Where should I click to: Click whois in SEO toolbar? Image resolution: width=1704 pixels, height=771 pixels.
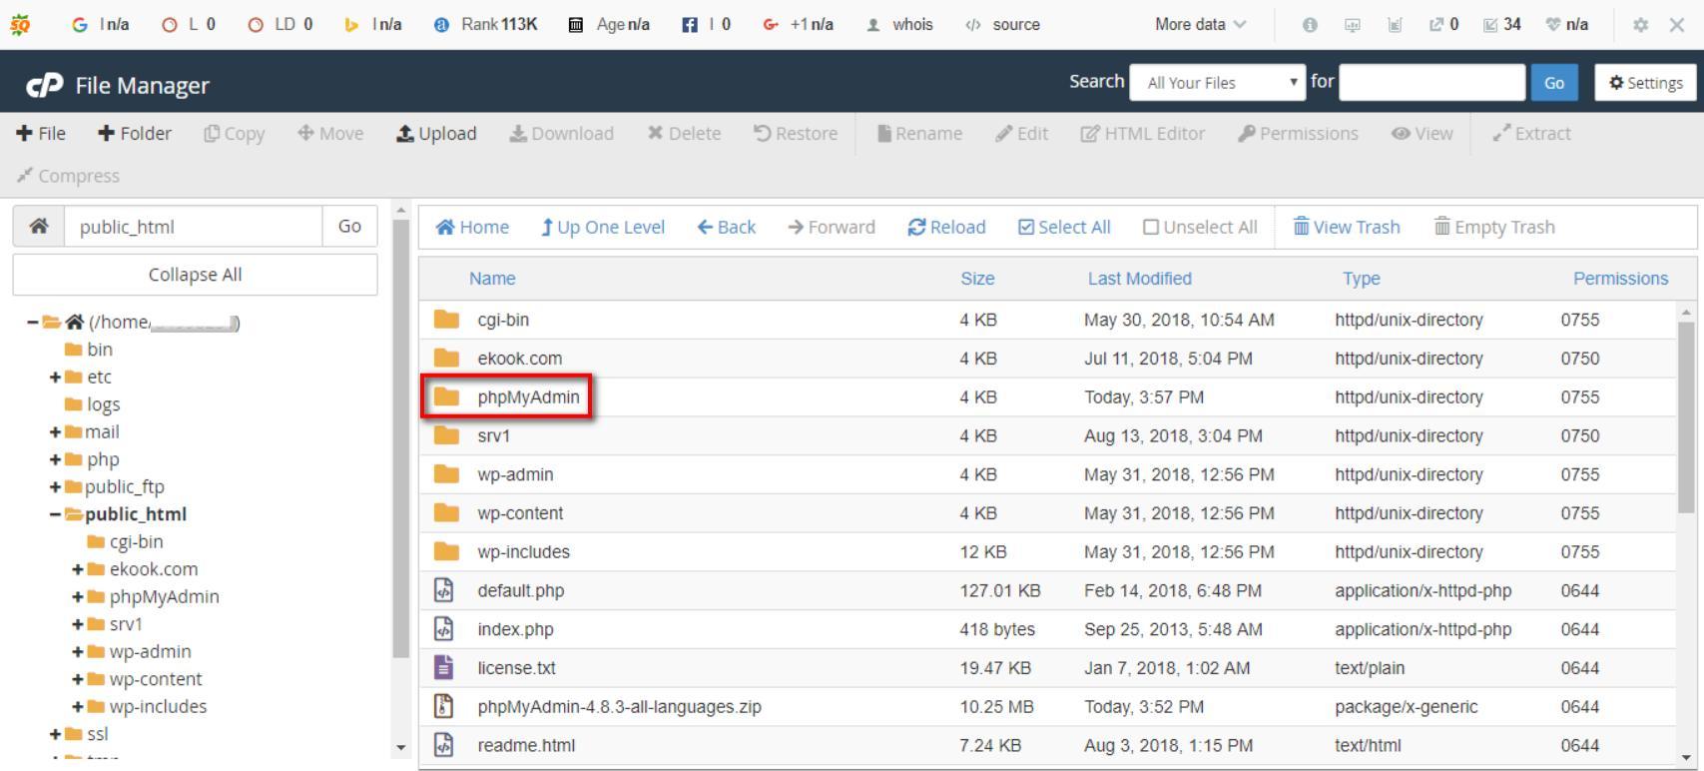tap(900, 24)
